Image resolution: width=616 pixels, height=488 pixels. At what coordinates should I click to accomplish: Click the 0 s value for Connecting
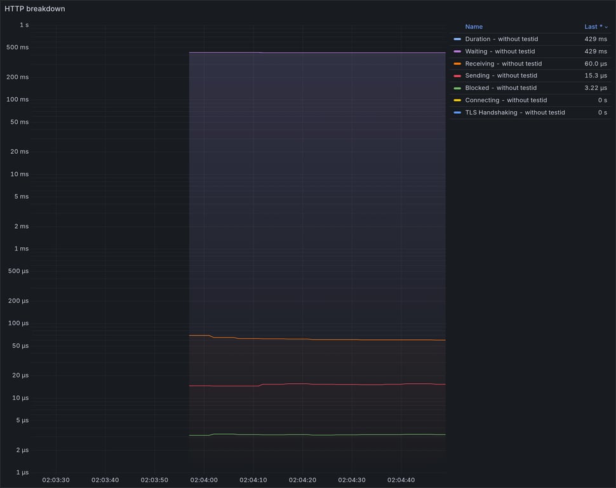coord(603,100)
